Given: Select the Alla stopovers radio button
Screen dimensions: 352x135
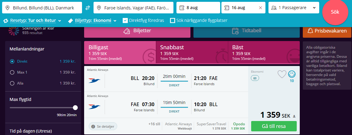Looking at the screenshot, I should [12, 83].
